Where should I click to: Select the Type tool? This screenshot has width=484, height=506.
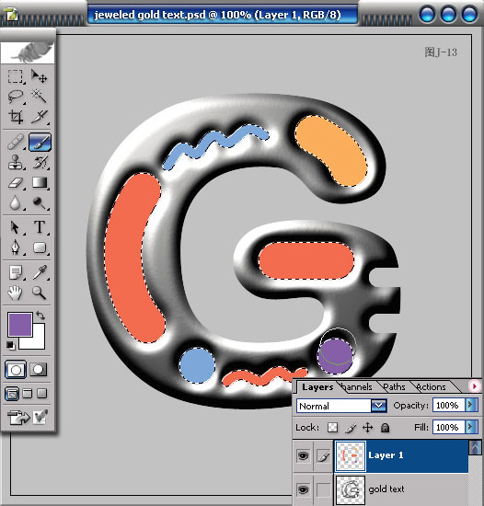click(40, 227)
